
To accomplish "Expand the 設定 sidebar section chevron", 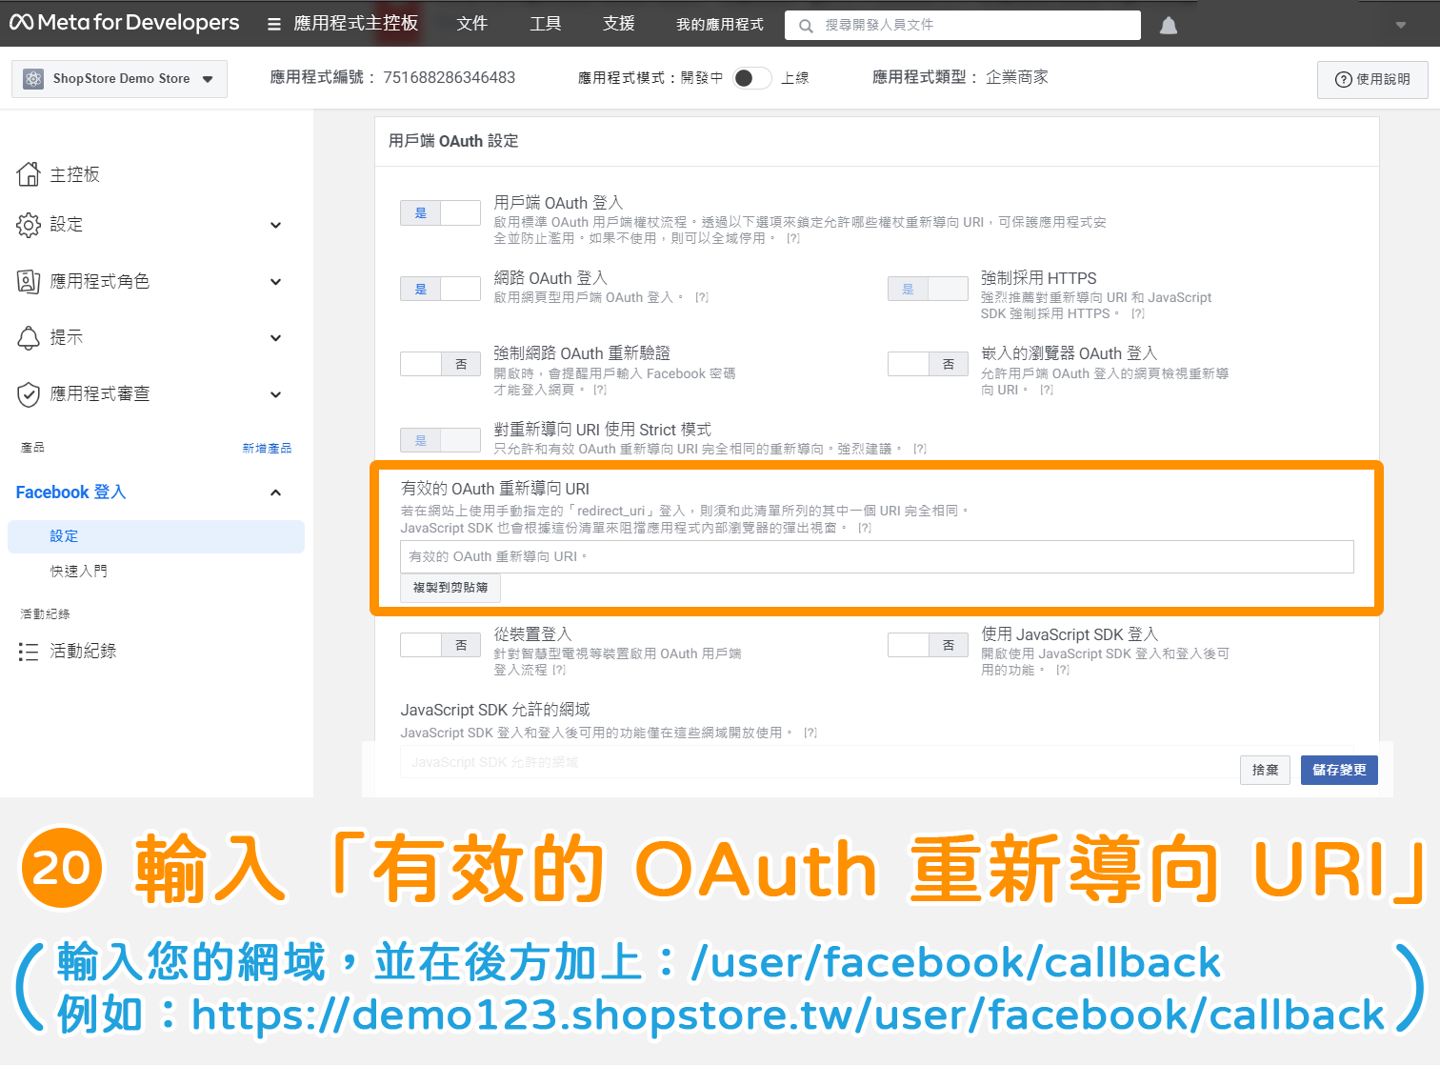I will point(276,226).
